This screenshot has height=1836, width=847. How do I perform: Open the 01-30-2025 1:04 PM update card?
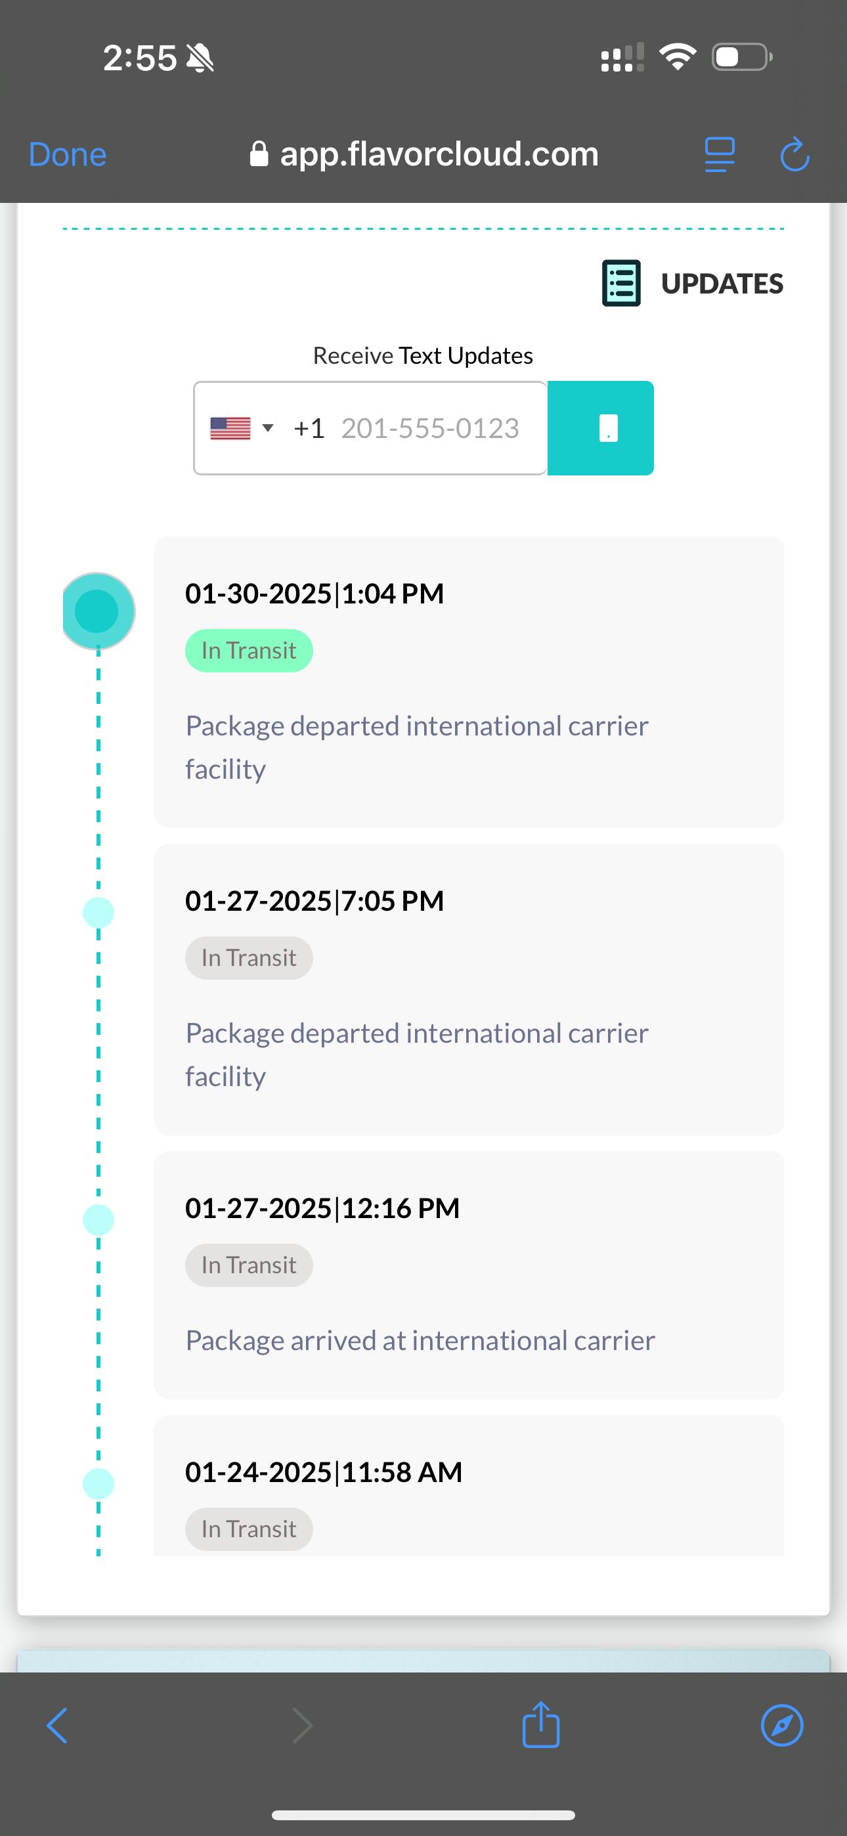pos(468,682)
